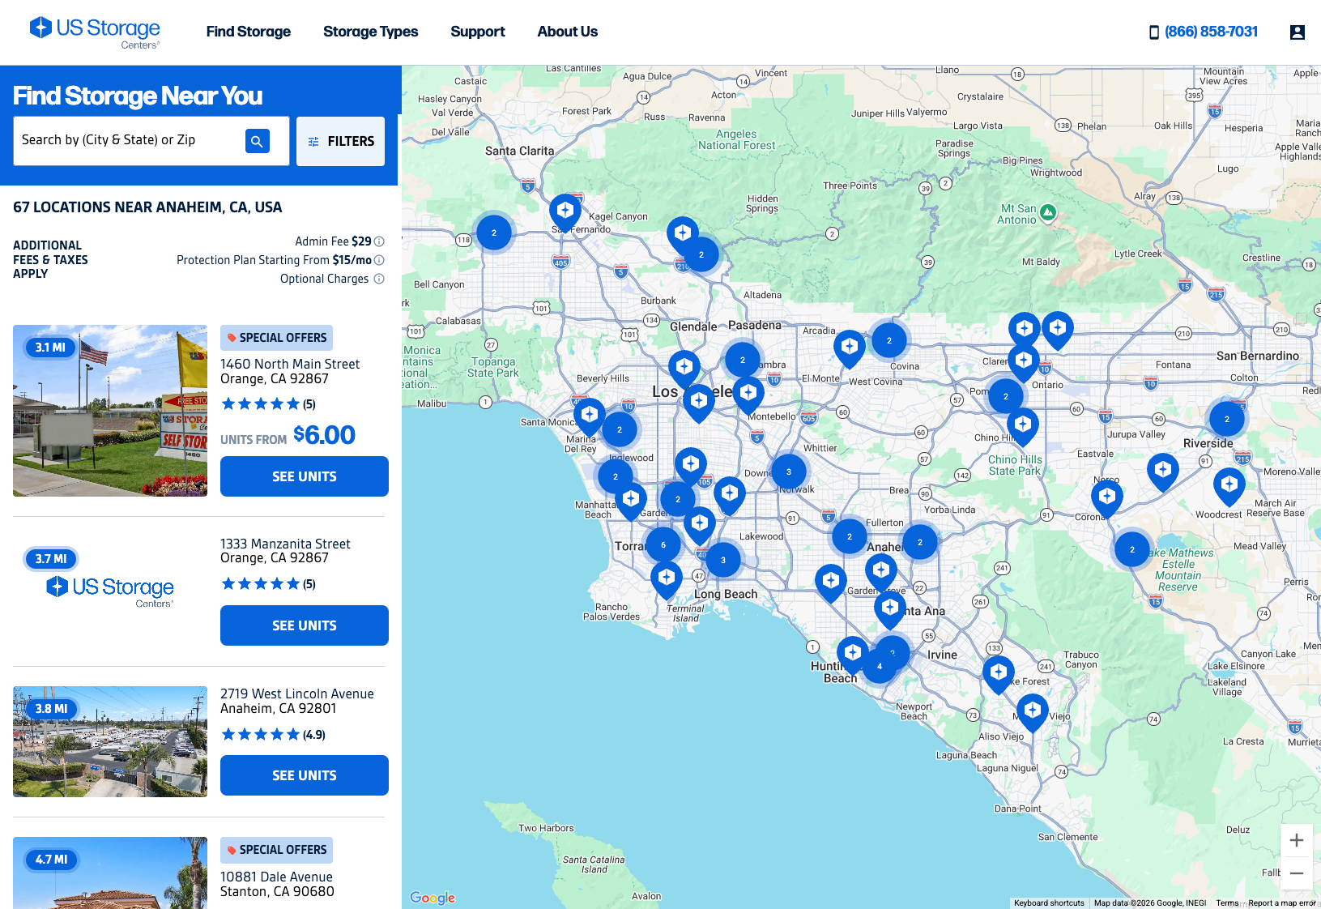The height and width of the screenshot is (909, 1321).
Task: Open the account profile icon top right
Action: (1297, 32)
